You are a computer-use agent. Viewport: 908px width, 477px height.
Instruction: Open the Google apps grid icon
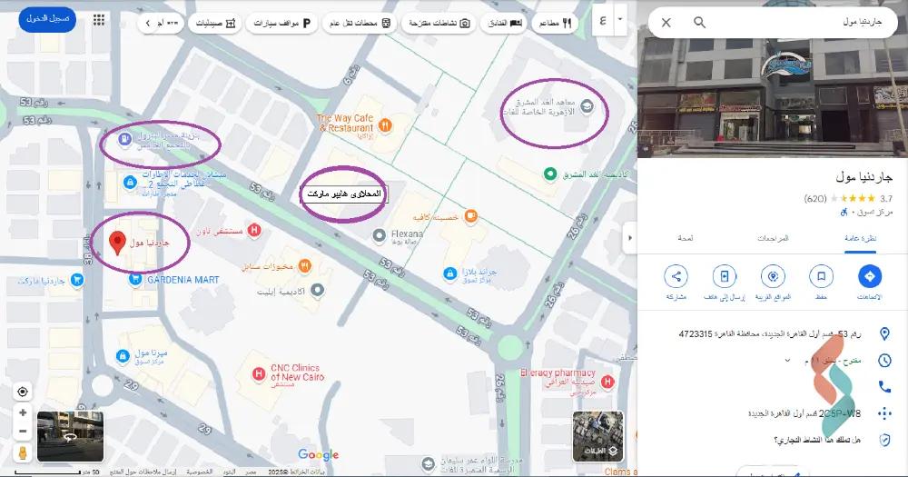click(x=98, y=20)
